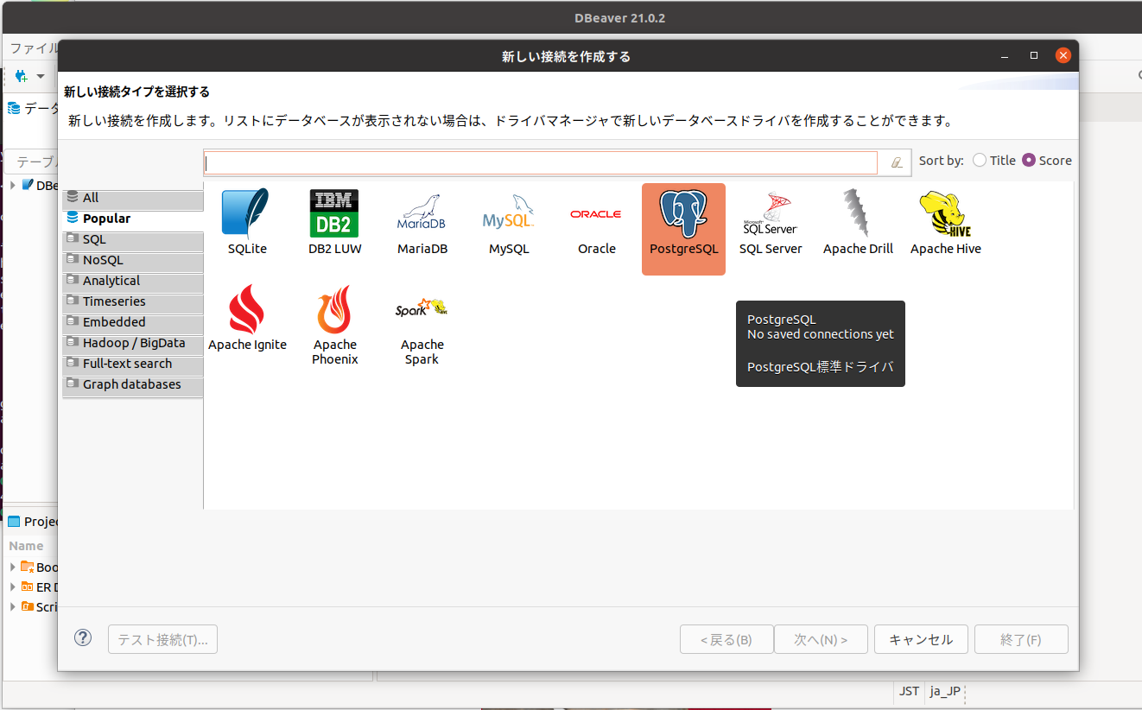Image resolution: width=1142 pixels, height=710 pixels.
Task: Expand the ER Diagrams project tree node
Action: pyautogui.click(x=13, y=586)
